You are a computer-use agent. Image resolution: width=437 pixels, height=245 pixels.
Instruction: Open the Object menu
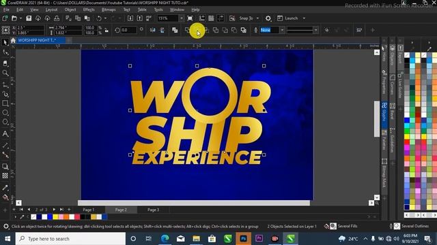pyautogui.click(x=70, y=10)
